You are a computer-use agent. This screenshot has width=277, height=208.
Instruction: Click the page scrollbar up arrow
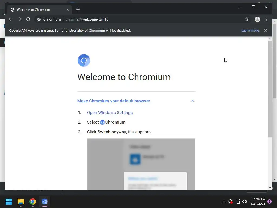pyautogui.click(x=270, y=39)
